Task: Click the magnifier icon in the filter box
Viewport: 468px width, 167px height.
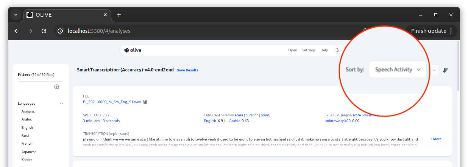Action: click(57, 87)
